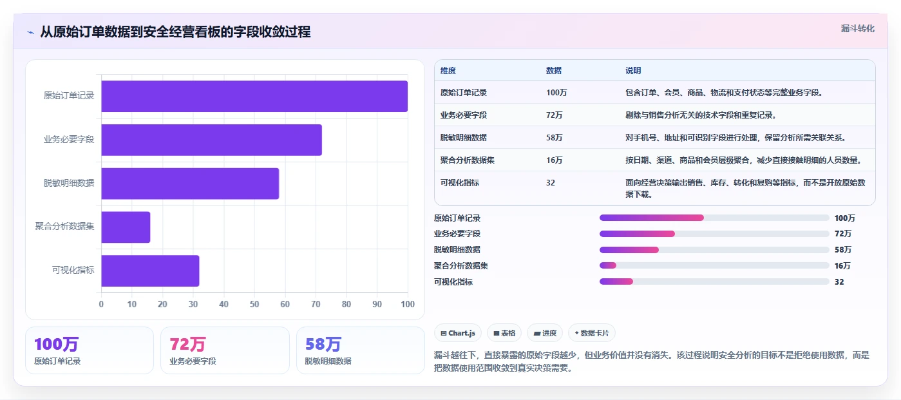Click the 16万 progress value label
Image resolution: width=901 pixels, height=400 pixels.
point(842,266)
